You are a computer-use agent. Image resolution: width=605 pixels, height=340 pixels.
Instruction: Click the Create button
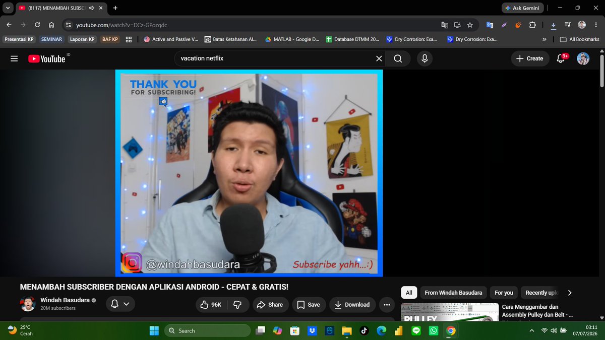[530, 58]
